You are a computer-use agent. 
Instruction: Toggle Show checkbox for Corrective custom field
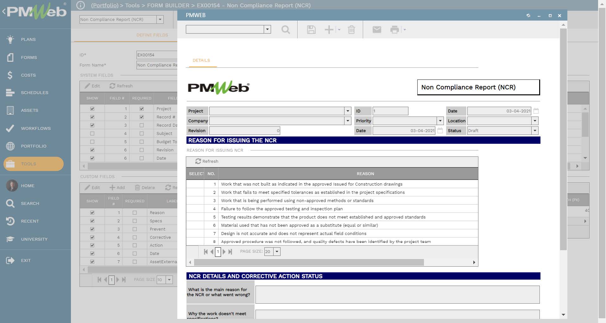click(x=92, y=237)
